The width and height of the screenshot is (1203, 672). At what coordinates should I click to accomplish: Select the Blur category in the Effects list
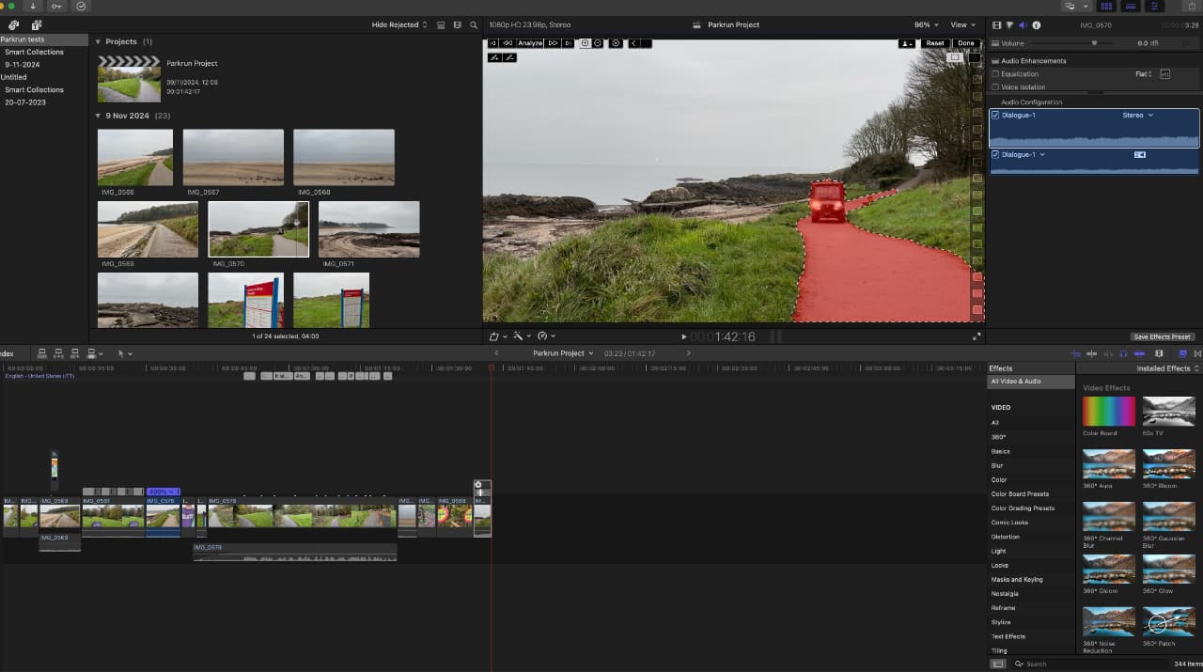click(997, 465)
